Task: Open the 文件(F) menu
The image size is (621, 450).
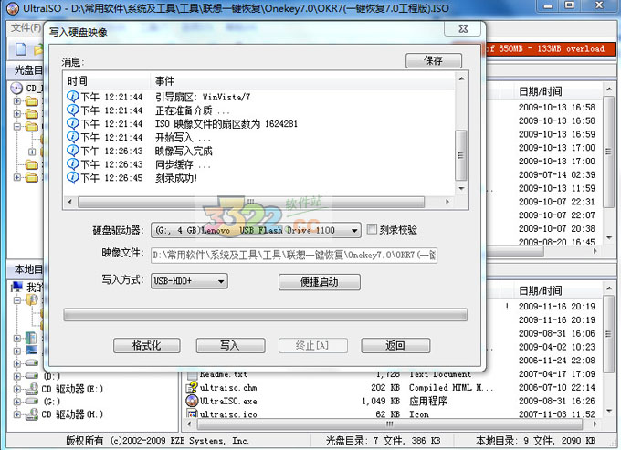Action: tap(26, 27)
